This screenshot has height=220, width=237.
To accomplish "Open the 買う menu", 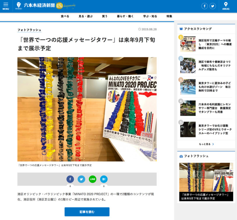I will tap(105, 16).
